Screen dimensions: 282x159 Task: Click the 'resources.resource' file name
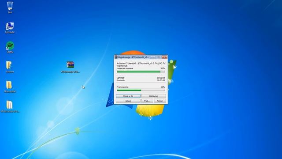[125, 68]
